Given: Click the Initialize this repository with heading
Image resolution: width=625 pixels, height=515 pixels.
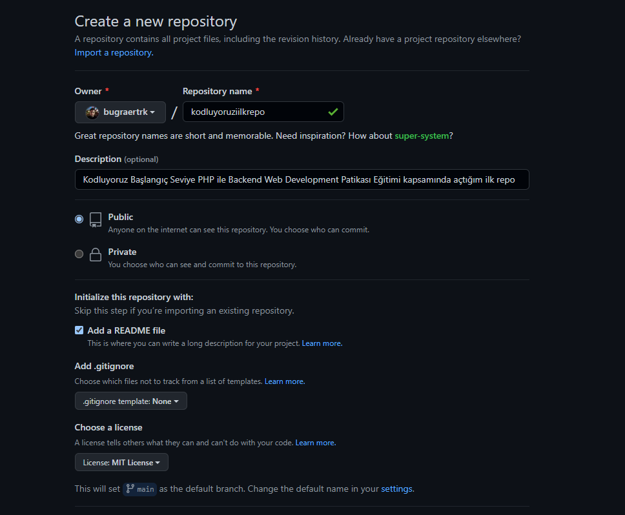Looking at the screenshot, I should (134, 297).
